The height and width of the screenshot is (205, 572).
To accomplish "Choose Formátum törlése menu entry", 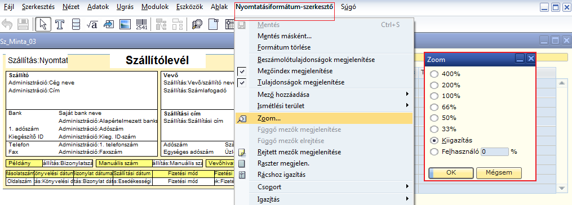I will pos(284,47).
